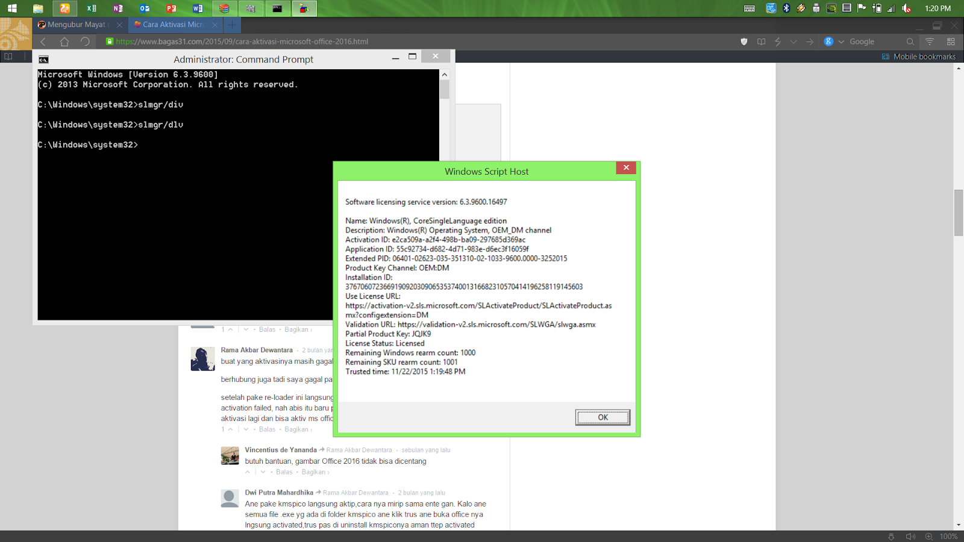Click Dwi Putra Mahardhika's avatar thumbnail
Image resolution: width=964 pixels, height=542 pixels.
[230, 499]
